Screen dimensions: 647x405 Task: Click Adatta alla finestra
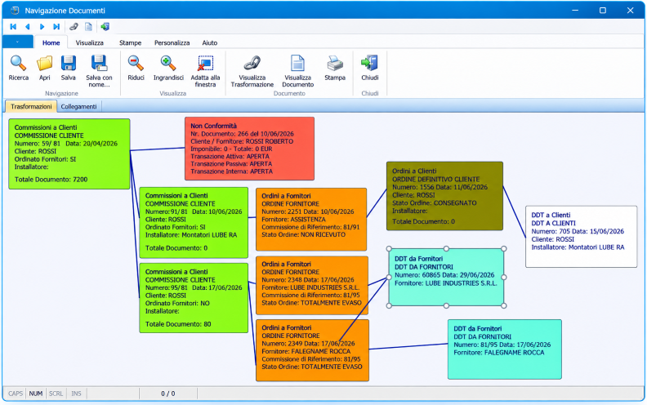(x=205, y=71)
